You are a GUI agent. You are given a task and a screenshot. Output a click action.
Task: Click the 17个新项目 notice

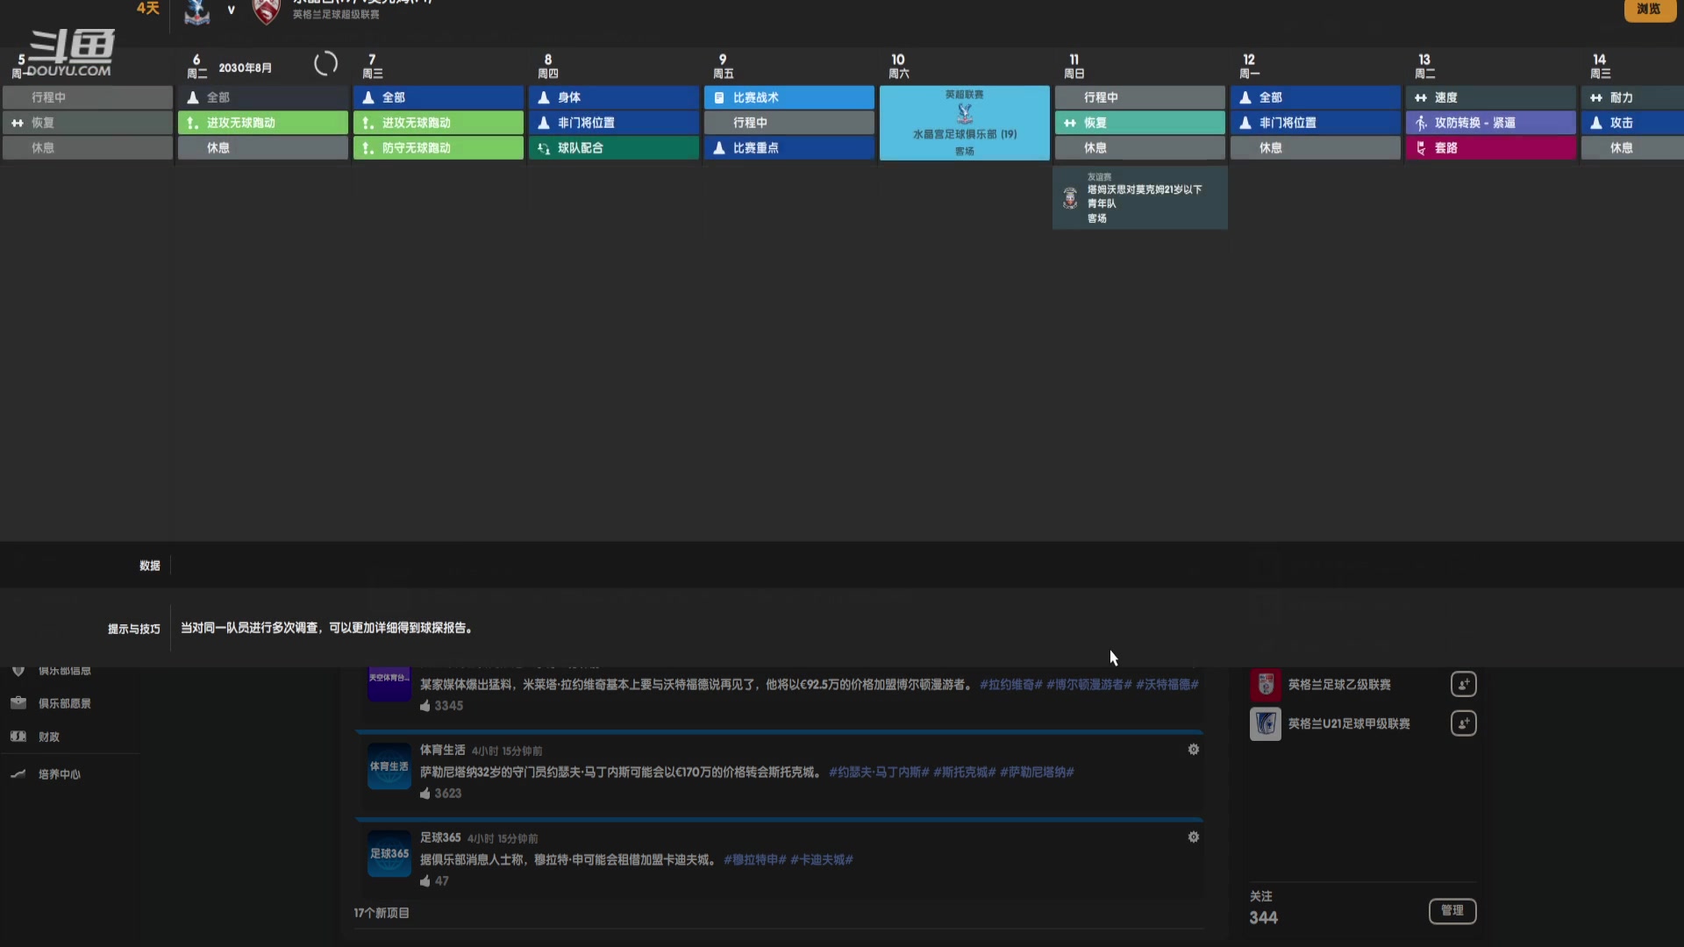pos(381,913)
